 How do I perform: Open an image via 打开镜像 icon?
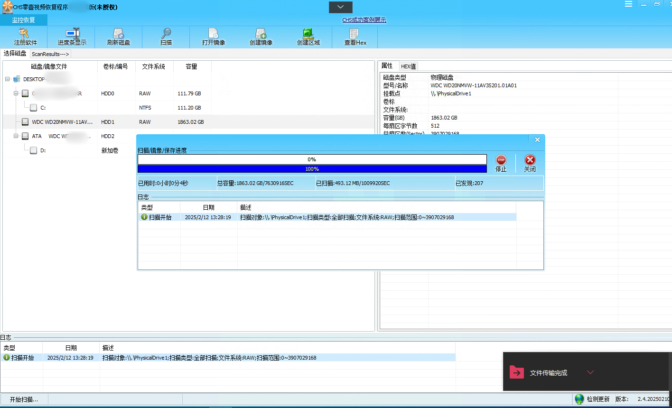[x=214, y=33]
